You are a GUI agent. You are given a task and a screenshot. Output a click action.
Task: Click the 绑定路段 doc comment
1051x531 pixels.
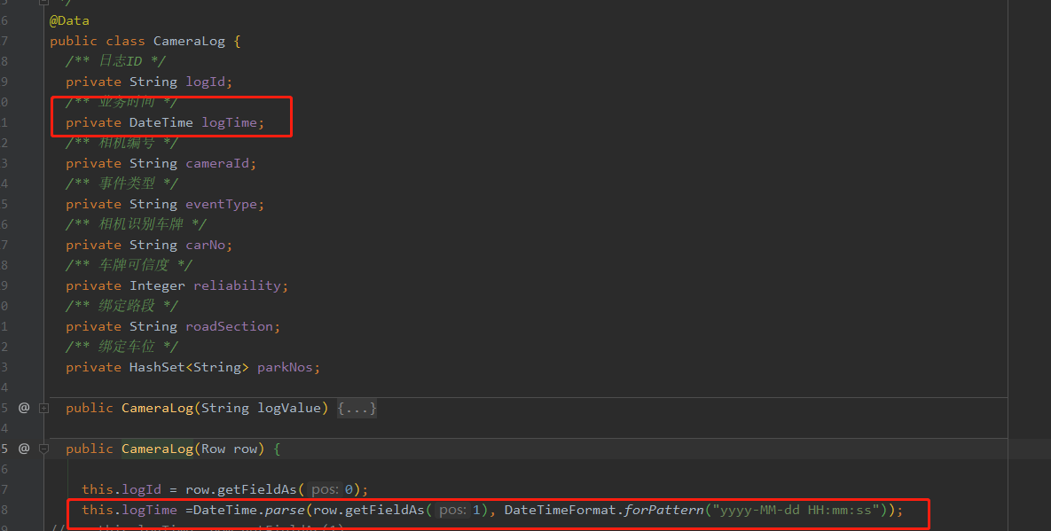click(122, 306)
